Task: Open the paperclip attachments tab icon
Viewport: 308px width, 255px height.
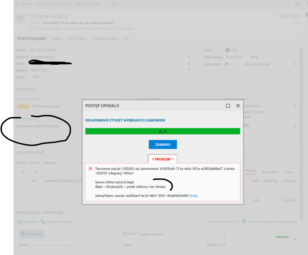Action: point(126,39)
